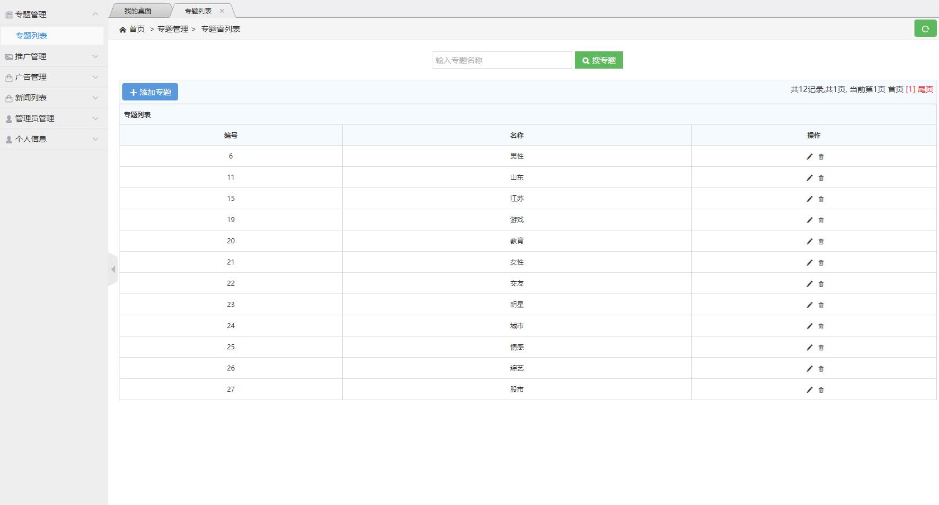Select the topic name 综艺
The width and height of the screenshot is (939, 505).
[x=517, y=368]
